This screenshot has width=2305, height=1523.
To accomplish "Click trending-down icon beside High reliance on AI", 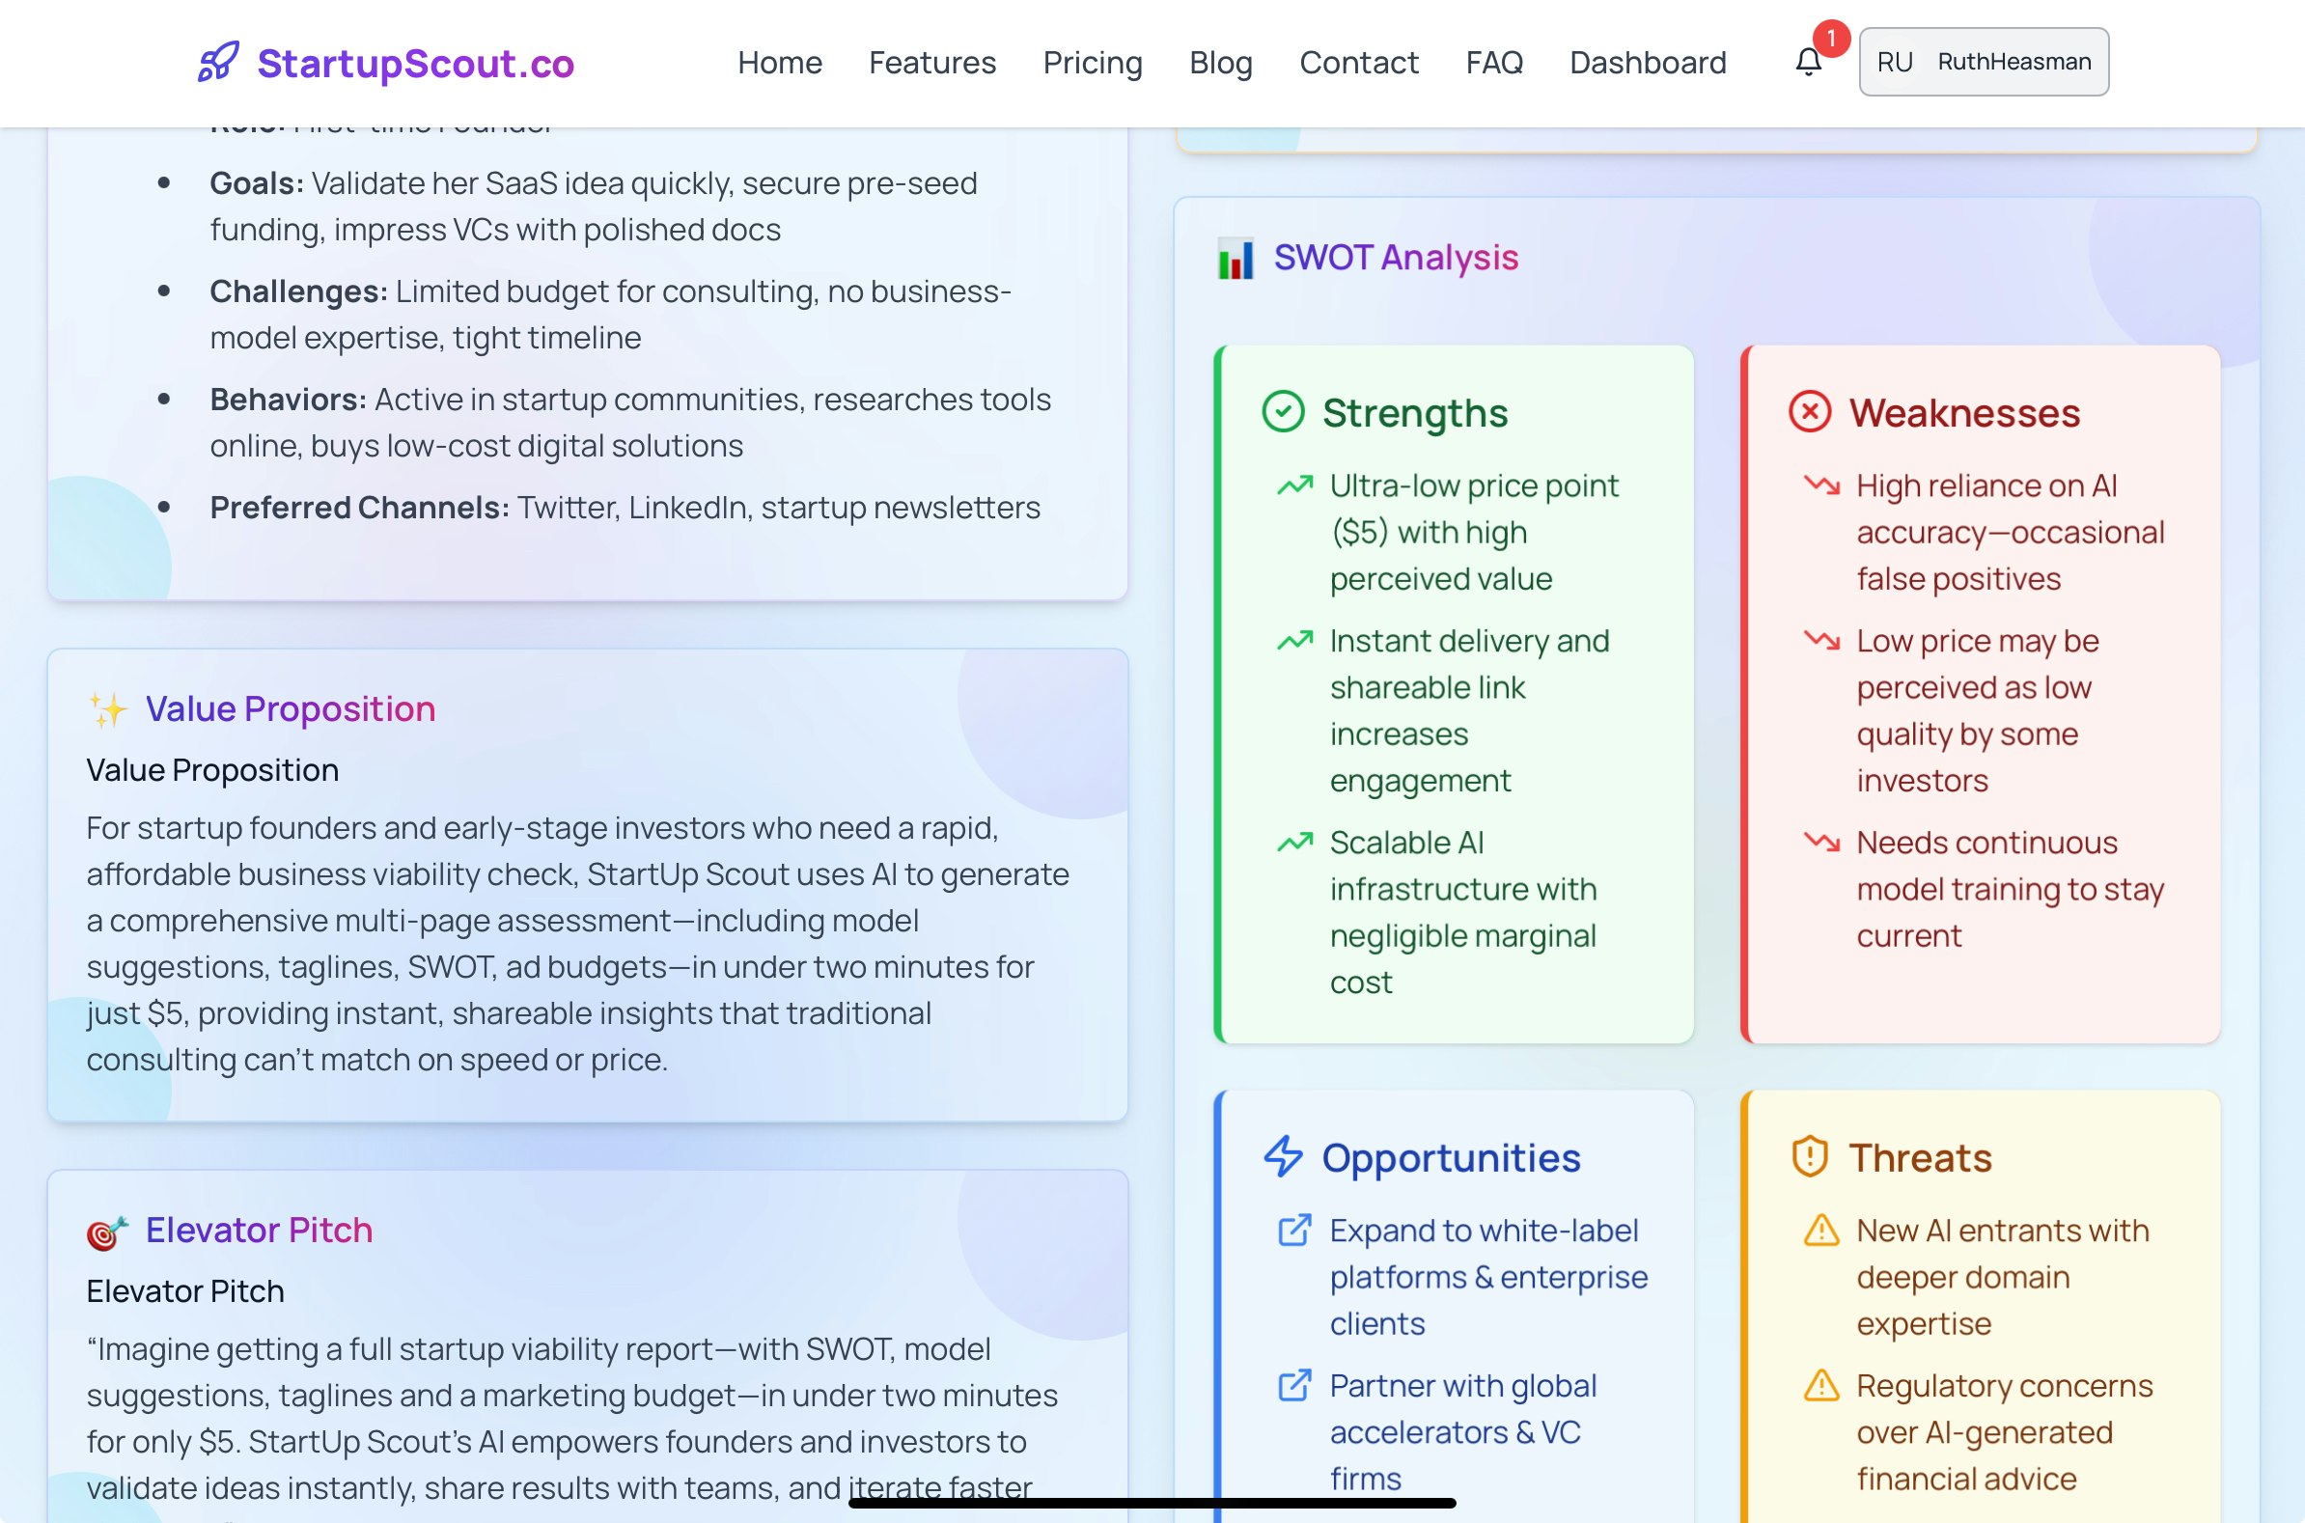I will point(1821,485).
